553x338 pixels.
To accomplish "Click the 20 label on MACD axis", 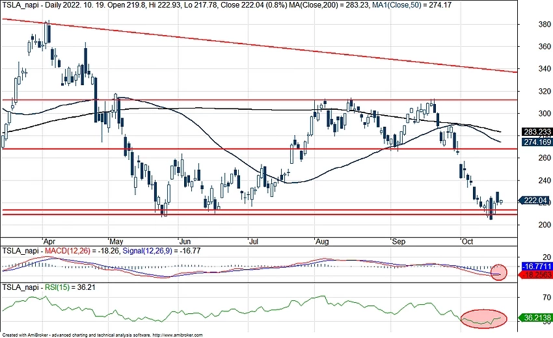I will (546, 257).
